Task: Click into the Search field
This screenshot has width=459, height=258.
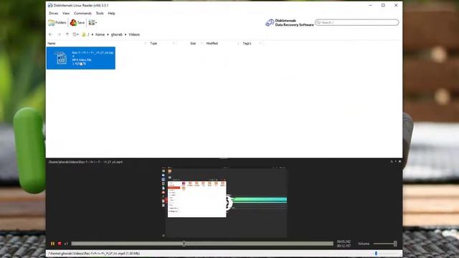Action: [357, 22]
